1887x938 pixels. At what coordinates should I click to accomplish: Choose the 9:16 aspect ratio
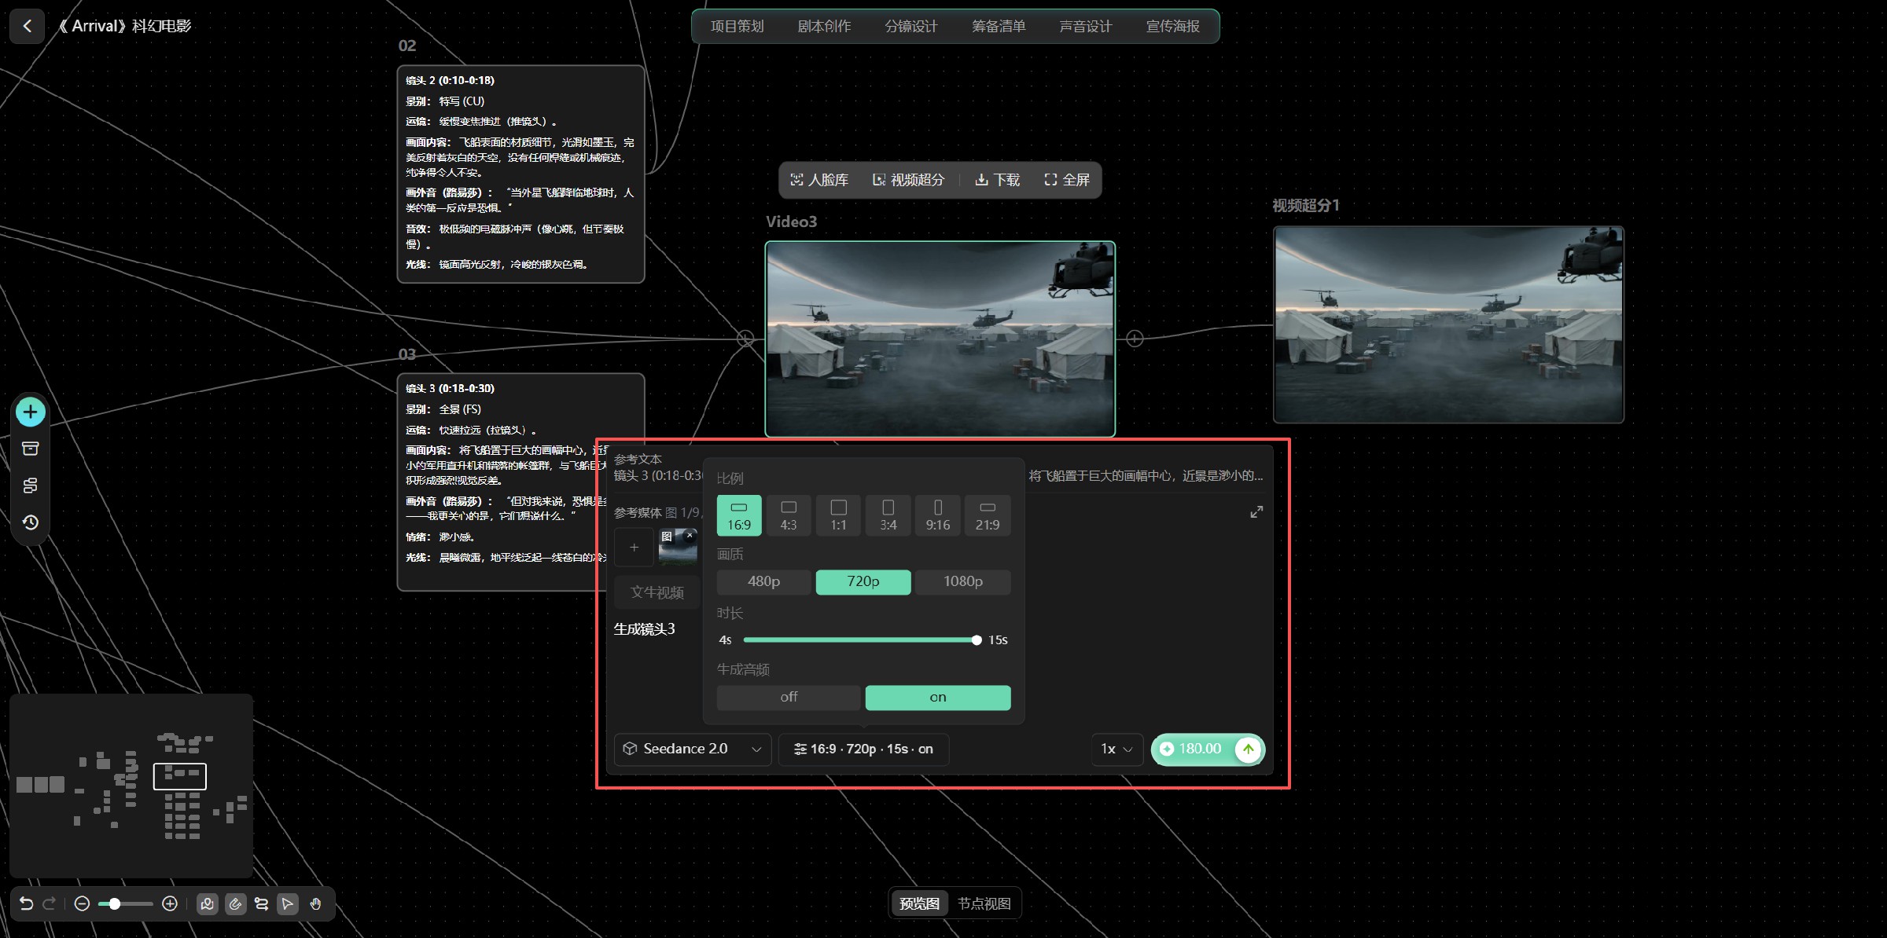point(937,515)
